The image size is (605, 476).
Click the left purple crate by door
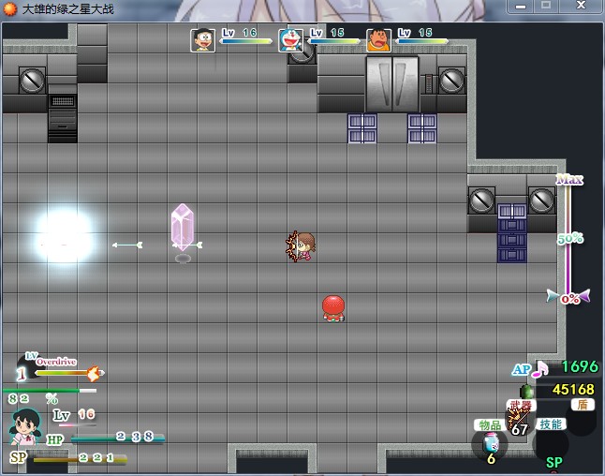(x=362, y=128)
